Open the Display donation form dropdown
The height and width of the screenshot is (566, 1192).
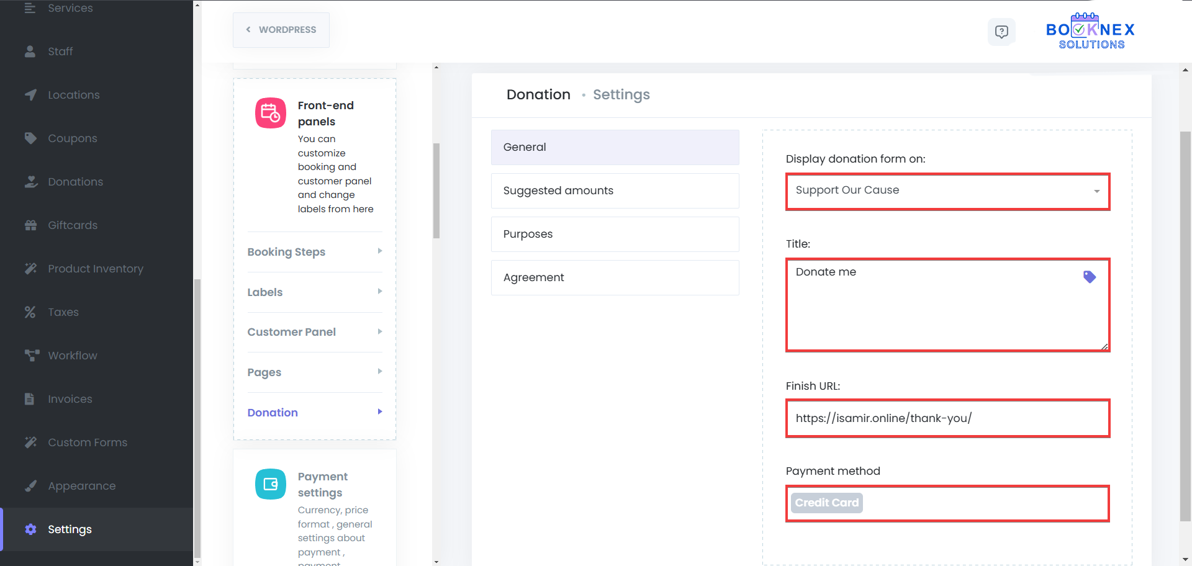point(947,191)
